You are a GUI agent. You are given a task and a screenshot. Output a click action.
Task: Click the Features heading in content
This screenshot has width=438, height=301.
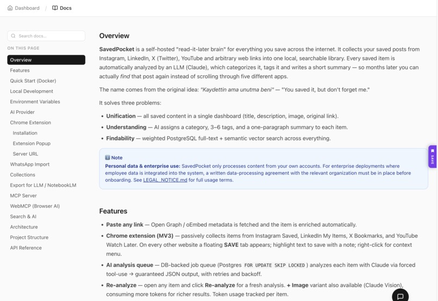113,211
